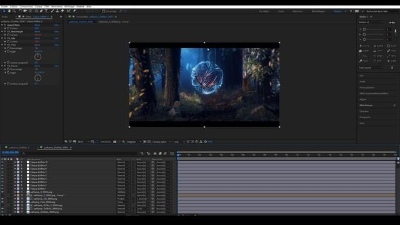This screenshot has height=225, width=400.
Task: Select the Pan Behind anchor tool
Action: [x=31, y=11]
